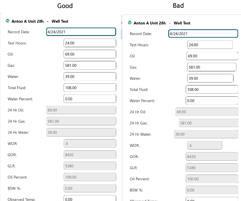Focus the Record Date field in the Bad panel

pos(203,34)
